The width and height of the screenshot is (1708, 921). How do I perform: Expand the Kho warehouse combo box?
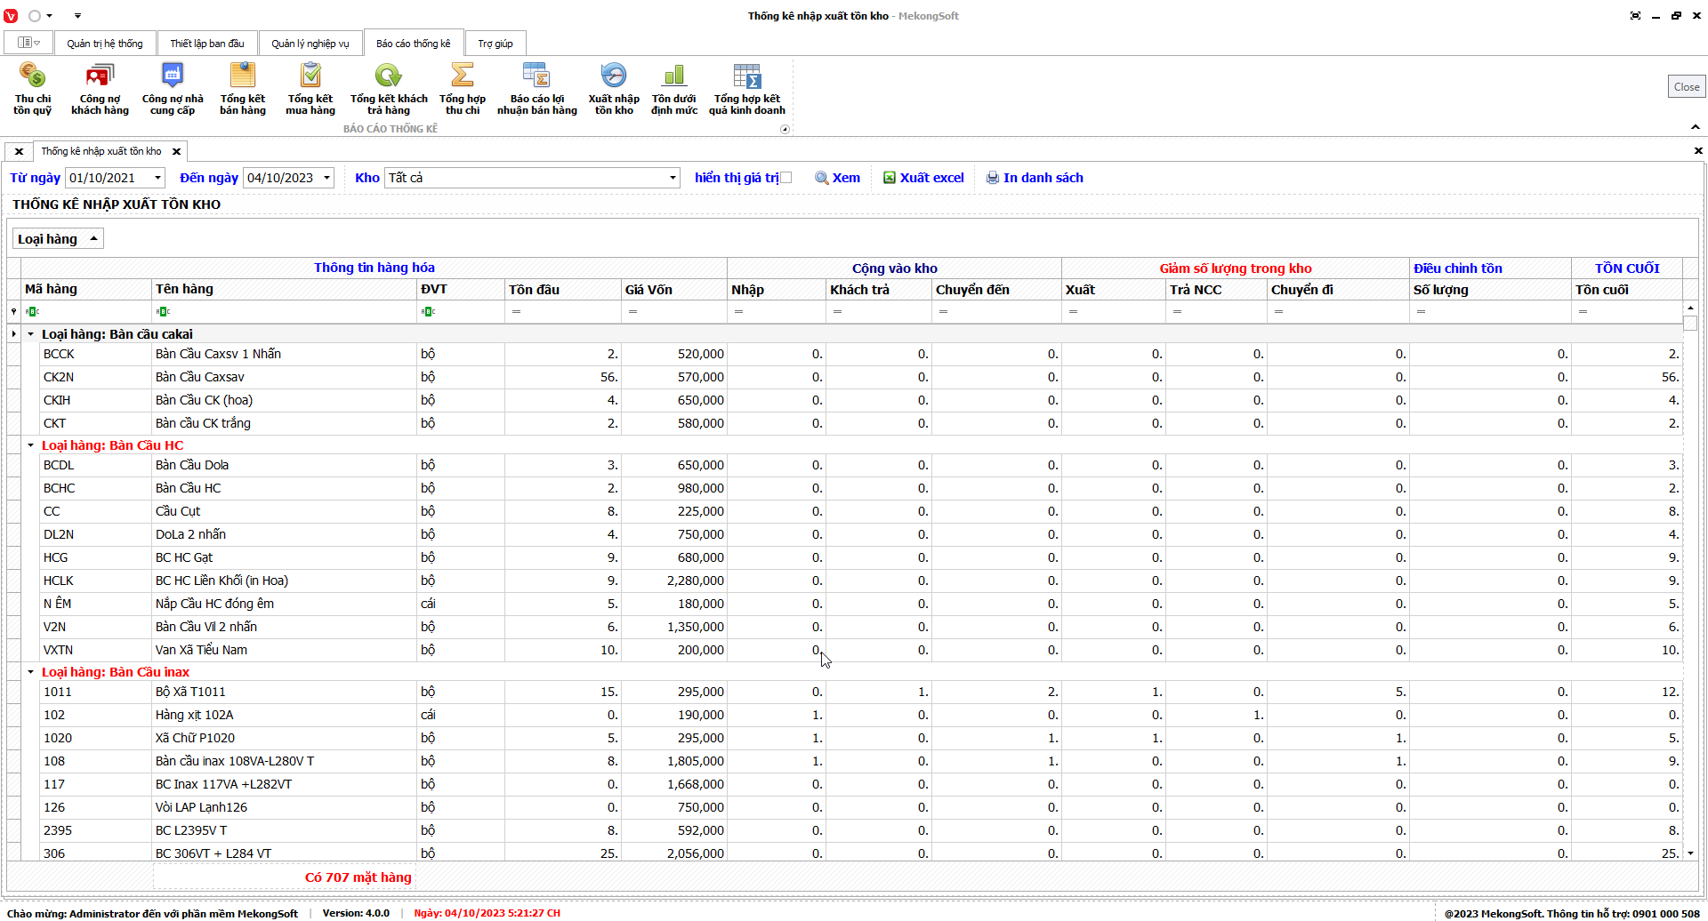(672, 178)
